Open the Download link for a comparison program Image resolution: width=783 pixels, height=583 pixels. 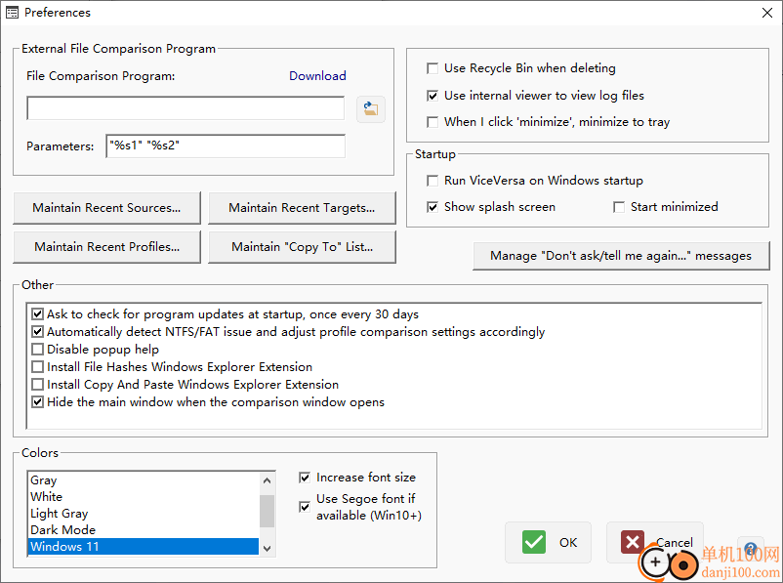(x=317, y=76)
